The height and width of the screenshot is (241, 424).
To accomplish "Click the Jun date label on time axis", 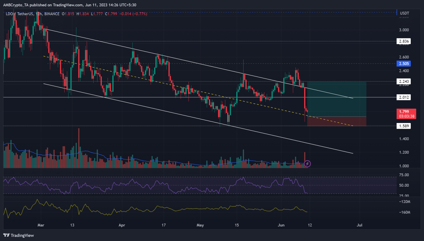I will (x=281, y=225).
